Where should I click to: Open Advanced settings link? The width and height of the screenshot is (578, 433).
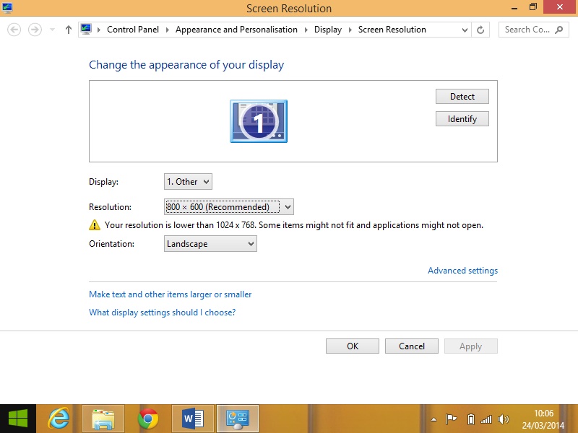[x=462, y=271]
